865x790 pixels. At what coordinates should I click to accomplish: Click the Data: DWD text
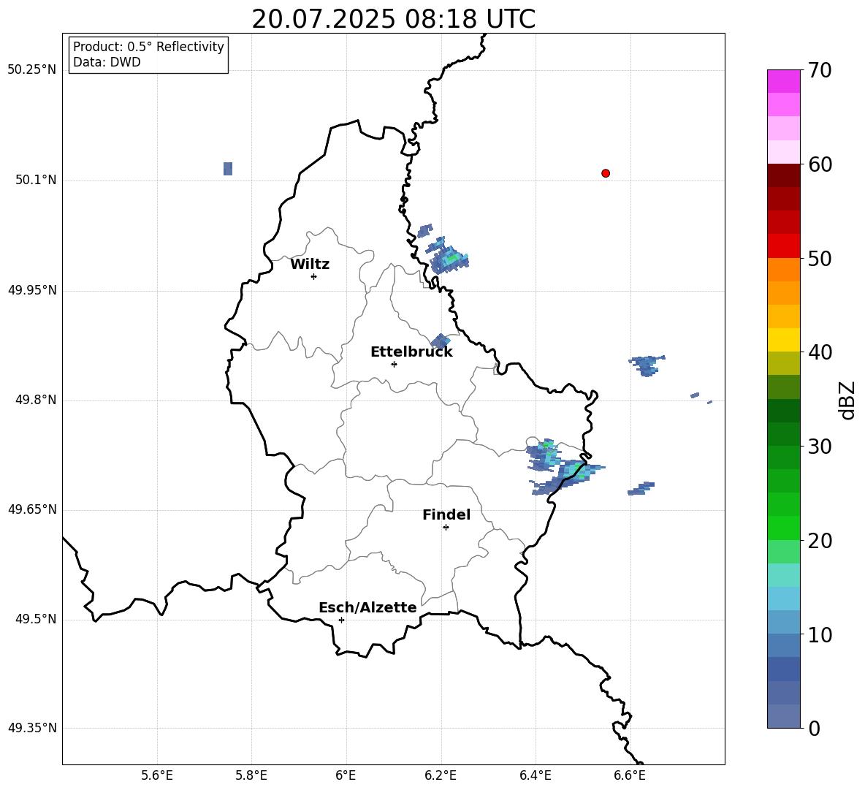pos(107,62)
